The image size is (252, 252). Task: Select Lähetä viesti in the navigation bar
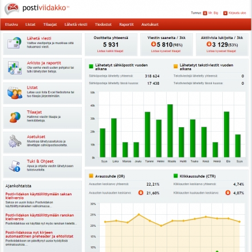point(76,25)
